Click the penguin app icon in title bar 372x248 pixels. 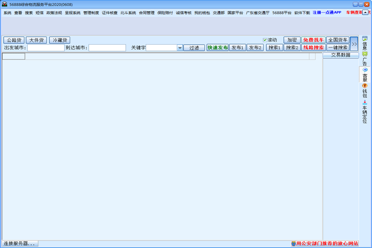pyautogui.click(x=5, y=4)
